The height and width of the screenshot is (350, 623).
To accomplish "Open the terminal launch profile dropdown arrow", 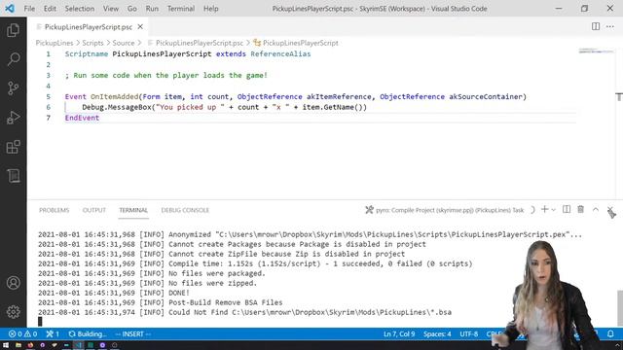I will coord(554,210).
